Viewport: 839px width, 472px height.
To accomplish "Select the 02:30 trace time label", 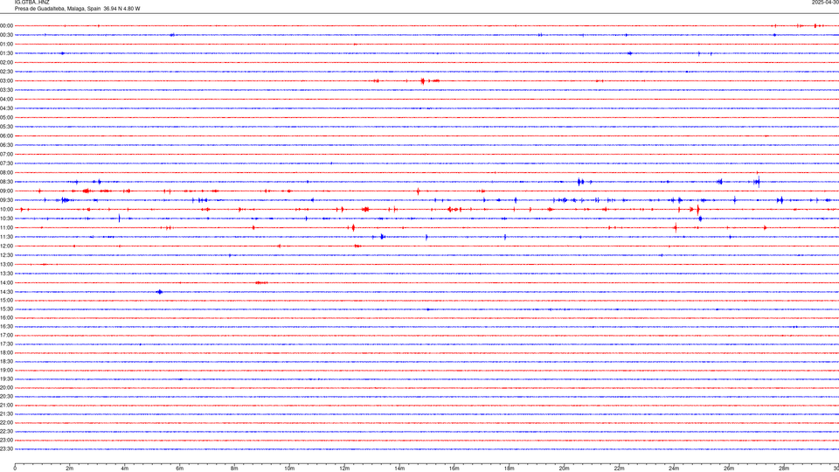I will pyautogui.click(x=6, y=72).
